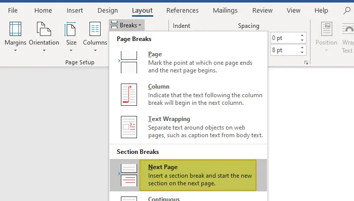The width and height of the screenshot is (354, 201).
Task: Click the Text Wrapping break icon
Action: [x=128, y=127]
